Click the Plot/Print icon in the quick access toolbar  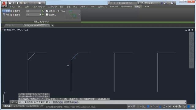[25, 3]
